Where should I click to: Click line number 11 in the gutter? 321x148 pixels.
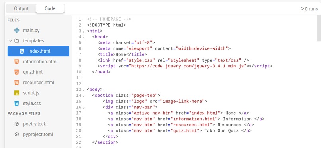pos(78,78)
